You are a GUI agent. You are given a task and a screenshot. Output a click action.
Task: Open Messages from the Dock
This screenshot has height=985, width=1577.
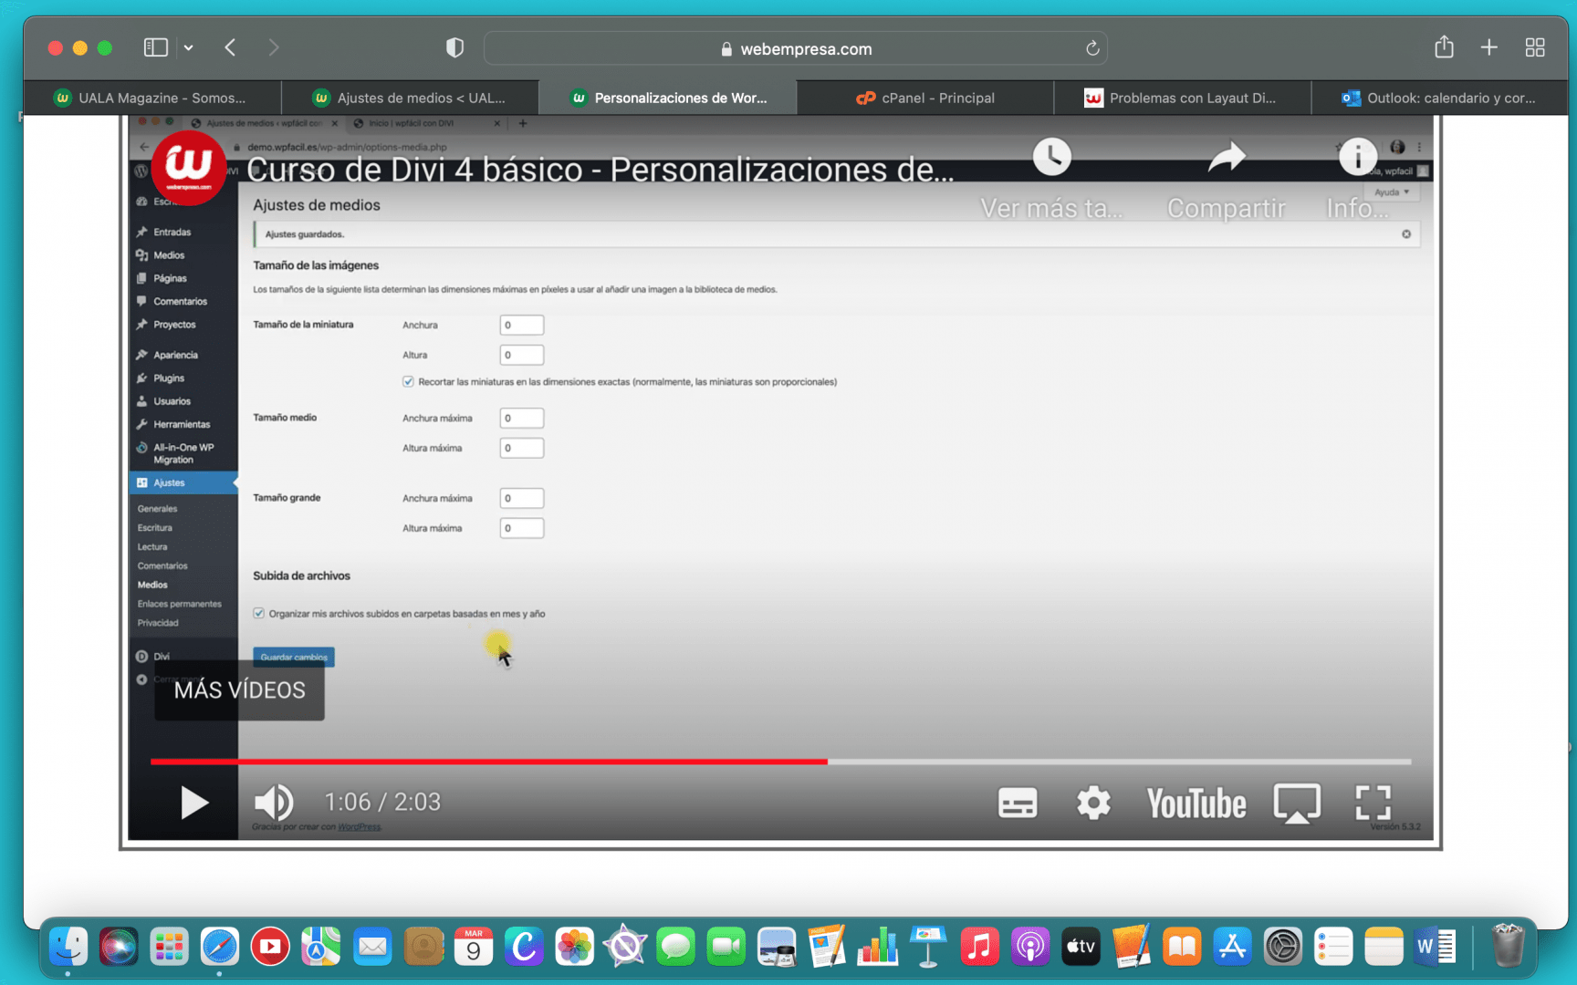tap(675, 947)
